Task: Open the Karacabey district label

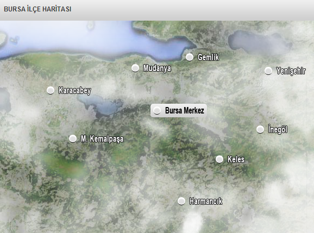Action: (75, 91)
